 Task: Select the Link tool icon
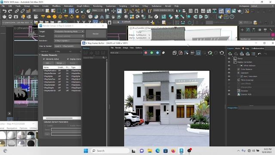[x=17, y=11]
